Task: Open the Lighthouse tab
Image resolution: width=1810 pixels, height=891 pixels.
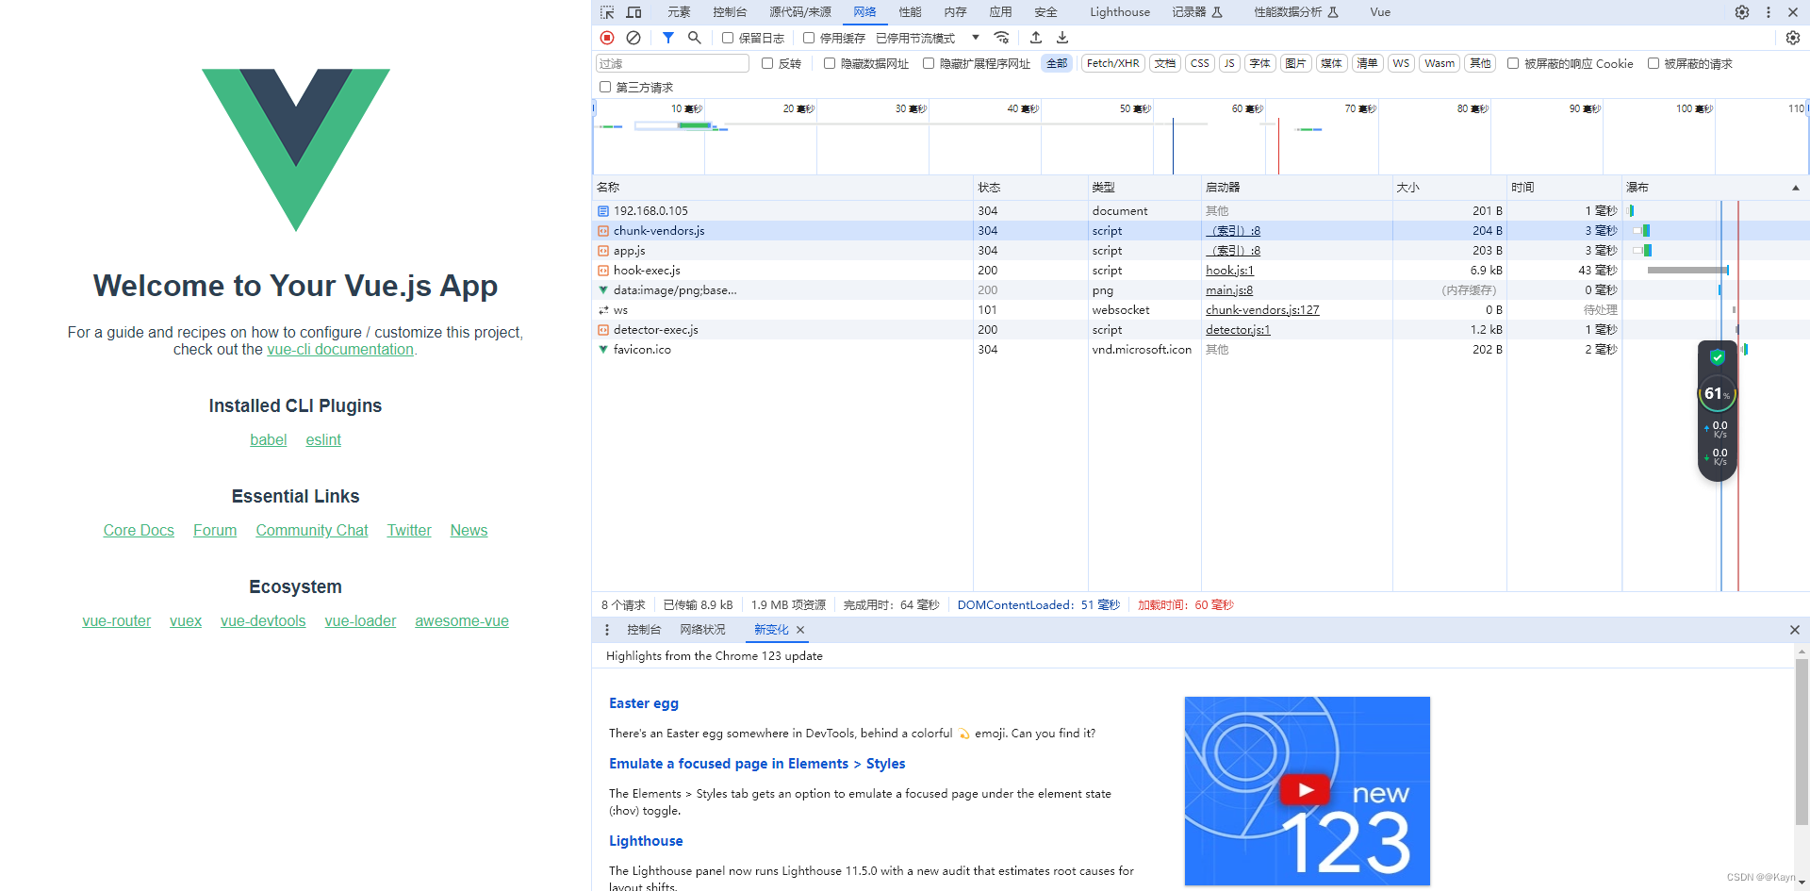Action: coord(1120,12)
